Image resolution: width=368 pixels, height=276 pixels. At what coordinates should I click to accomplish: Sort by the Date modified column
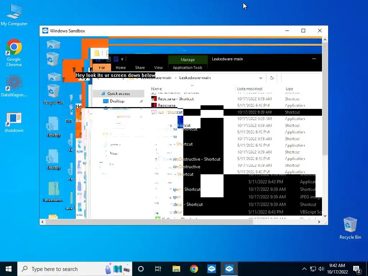pyautogui.click(x=250, y=89)
